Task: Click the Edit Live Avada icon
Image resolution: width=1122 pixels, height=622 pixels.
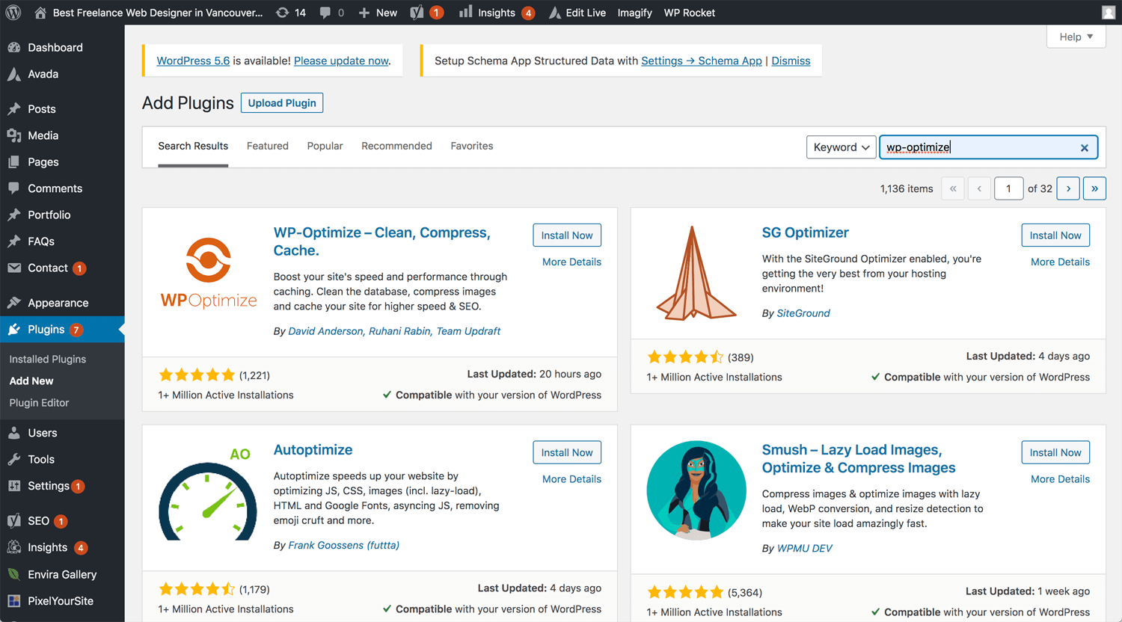Action: click(x=555, y=13)
